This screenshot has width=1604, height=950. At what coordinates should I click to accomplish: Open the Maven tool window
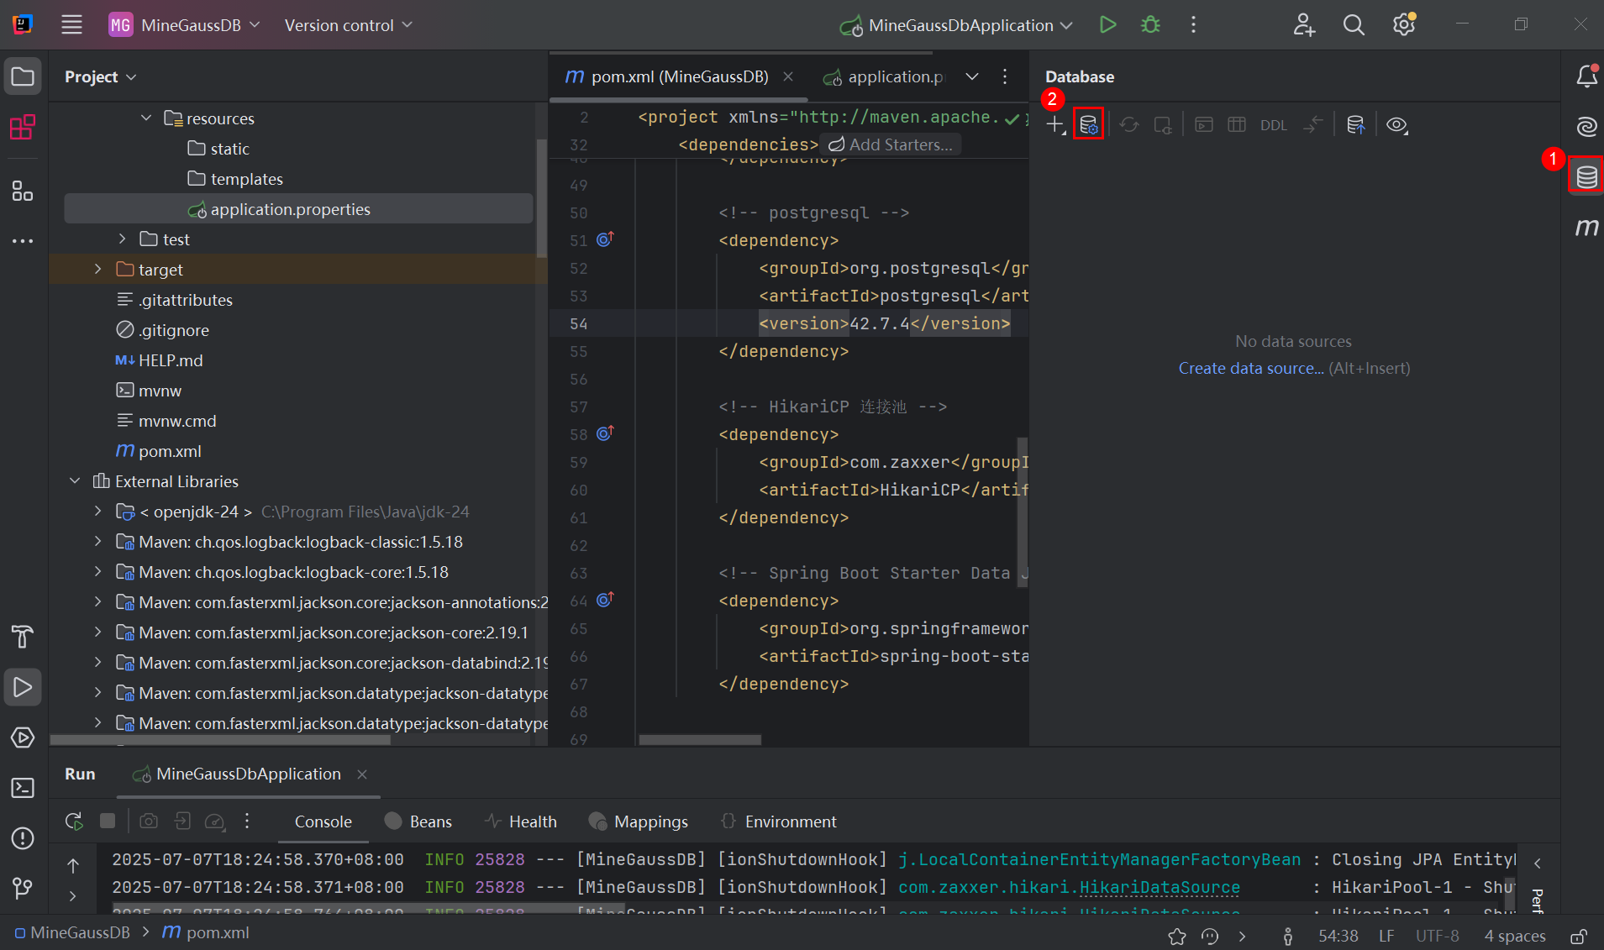[x=1586, y=227]
